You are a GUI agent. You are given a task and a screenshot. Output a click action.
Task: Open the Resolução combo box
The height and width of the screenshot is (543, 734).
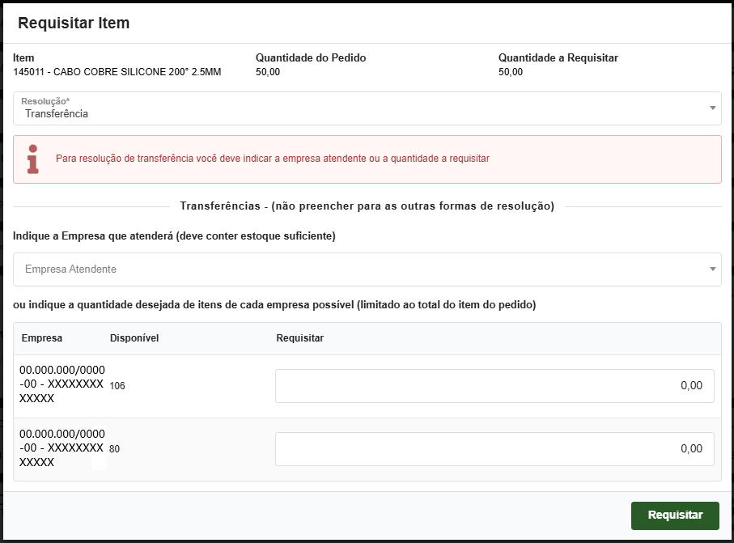pos(364,107)
